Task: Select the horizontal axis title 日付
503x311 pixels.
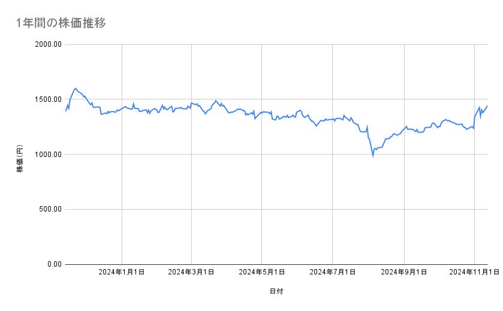Action: [276, 291]
